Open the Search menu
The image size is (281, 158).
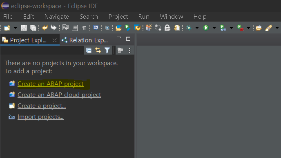tap(89, 17)
